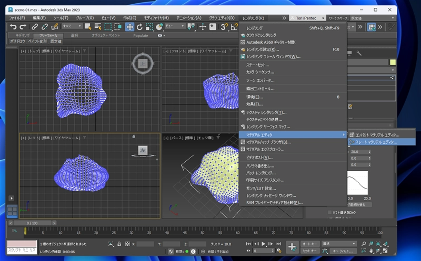
Task: Click 時間タグを追加 add time tag
Action: [x=218, y=252]
